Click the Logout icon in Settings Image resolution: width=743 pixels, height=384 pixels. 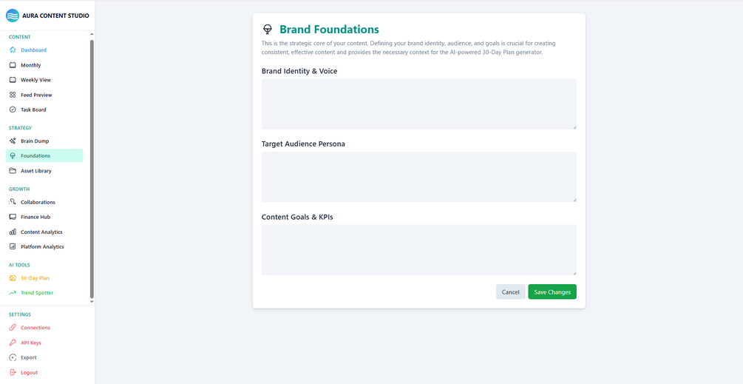pos(13,372)
